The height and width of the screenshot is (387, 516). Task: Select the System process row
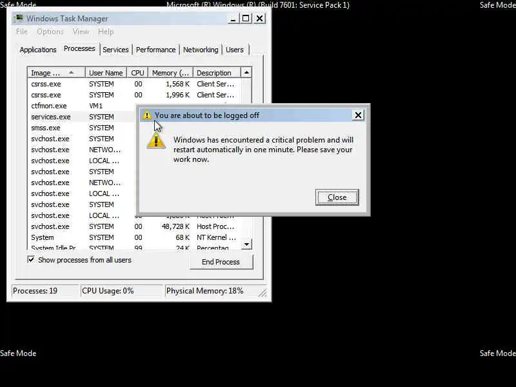(x=135, y=237)
